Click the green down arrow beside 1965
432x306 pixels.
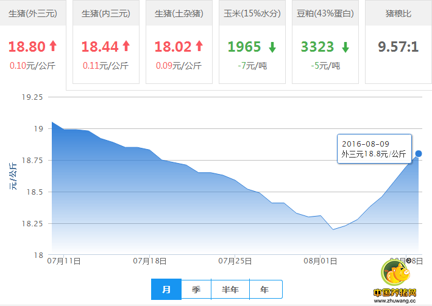pos(272,47)
